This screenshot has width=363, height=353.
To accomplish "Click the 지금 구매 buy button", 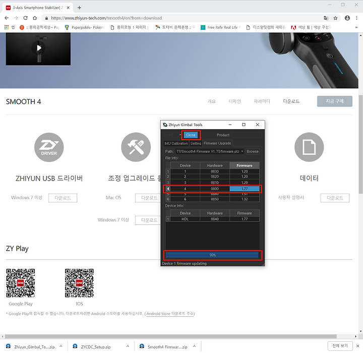I will (335, 101).
